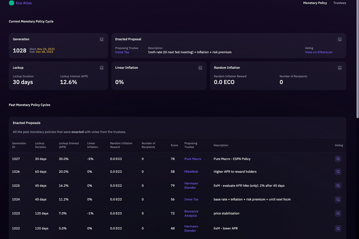The height and width of the screenshot is (239, 359).
Task: Click the page vertical scrollbar
Action: pos(357,59)
